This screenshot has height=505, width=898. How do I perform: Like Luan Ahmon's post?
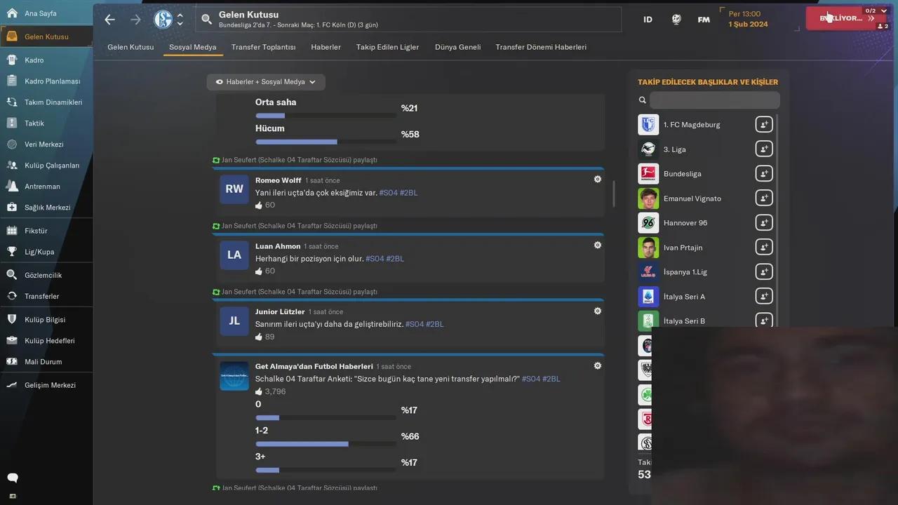pyautogui.click(x=259, y=271)
